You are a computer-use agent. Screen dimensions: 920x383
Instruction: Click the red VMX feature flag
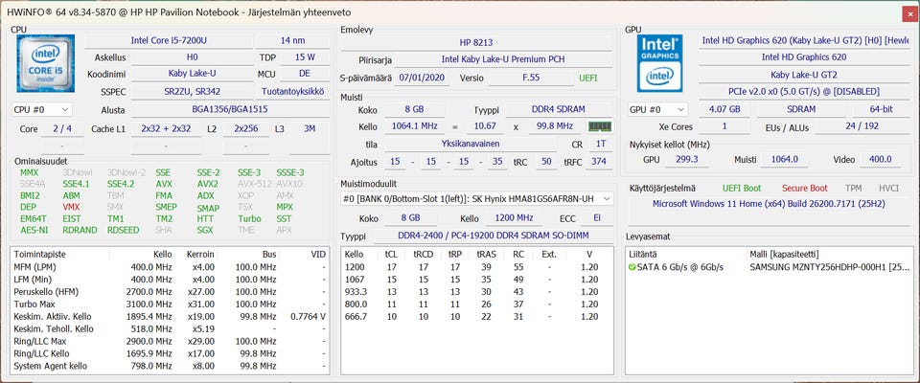click(x=71, y=207)
